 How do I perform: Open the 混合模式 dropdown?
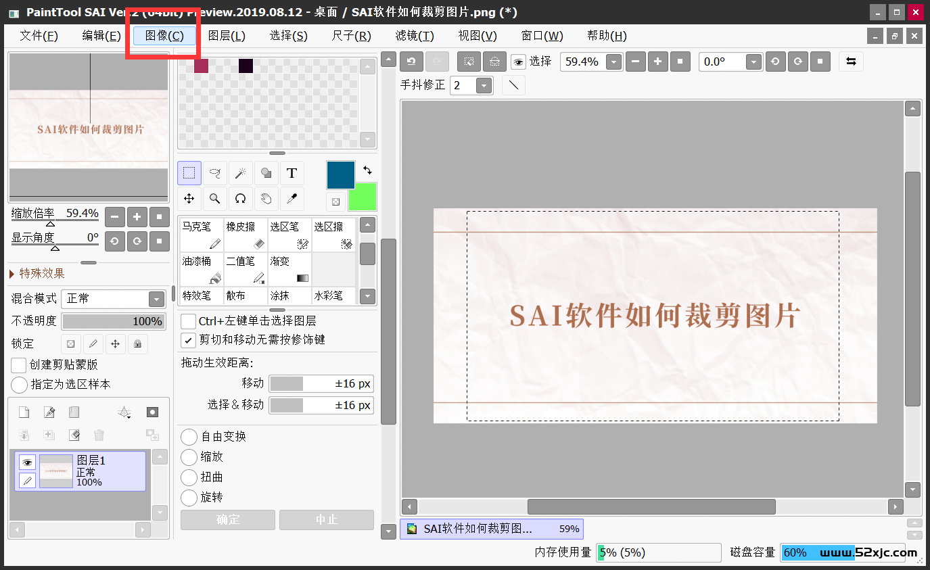tap(156, 299)
